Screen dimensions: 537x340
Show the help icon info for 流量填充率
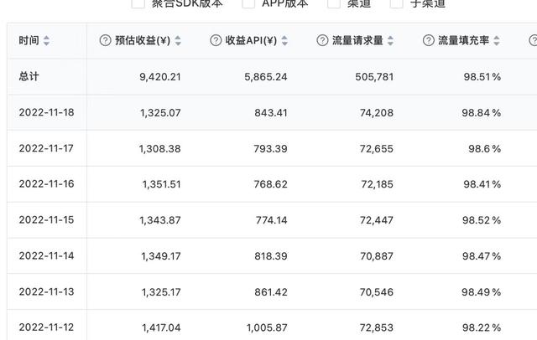coord(429,40)
